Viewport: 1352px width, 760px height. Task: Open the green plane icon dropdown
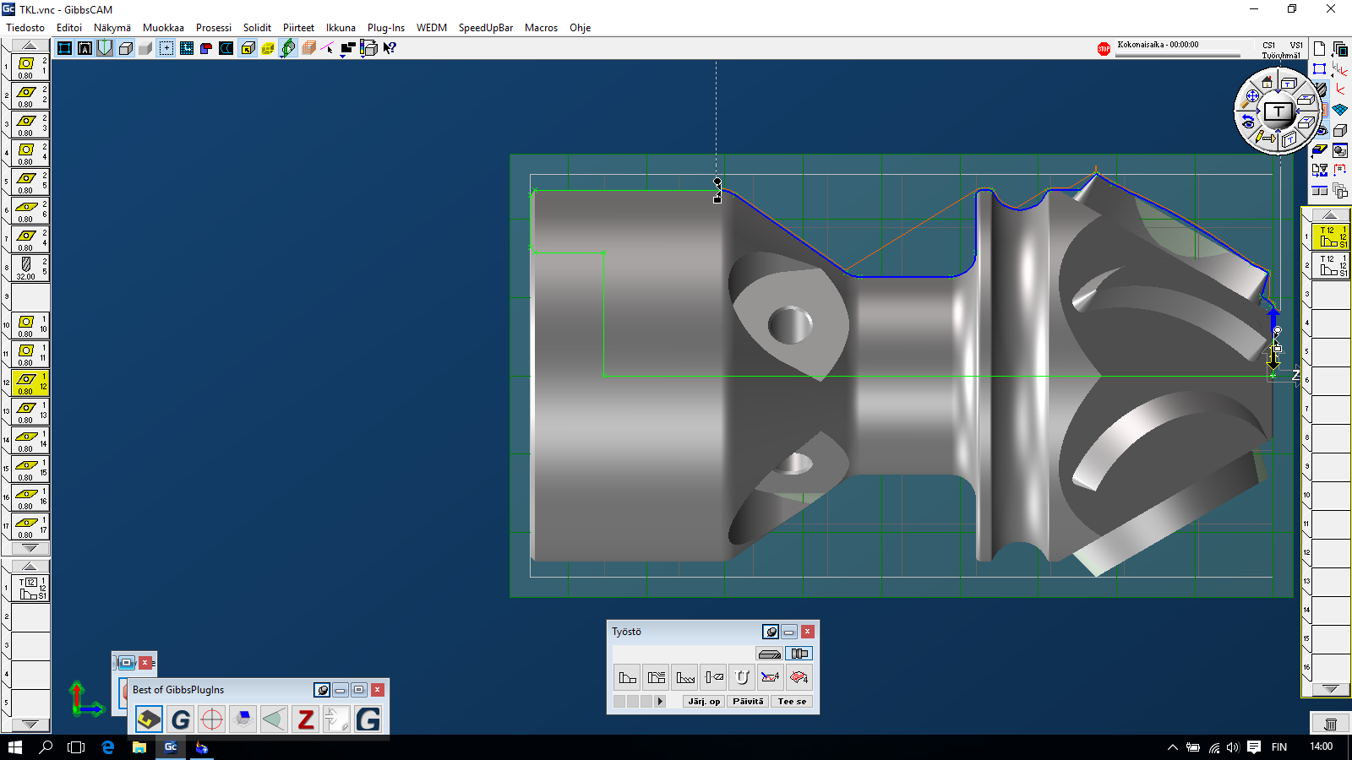tap(288, 48)
